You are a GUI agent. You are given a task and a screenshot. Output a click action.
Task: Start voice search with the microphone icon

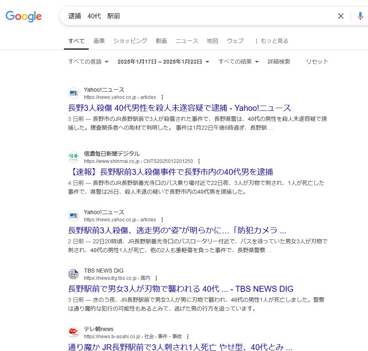[x=360, y=16]
